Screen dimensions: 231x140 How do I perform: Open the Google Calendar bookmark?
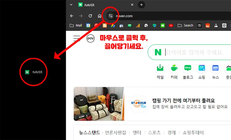[x=88, y=26]
